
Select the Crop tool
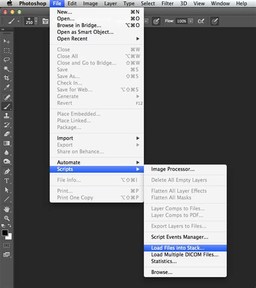point(6,78)
